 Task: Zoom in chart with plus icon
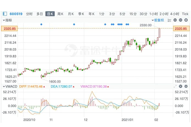(186, 20)
